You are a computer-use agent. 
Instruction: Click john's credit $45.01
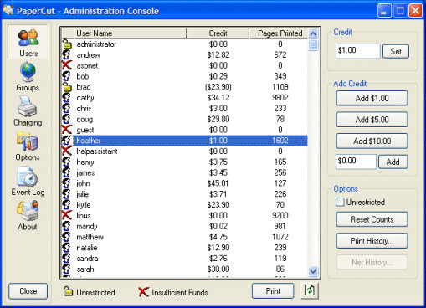pyautogui.click(x=218, y=183)
